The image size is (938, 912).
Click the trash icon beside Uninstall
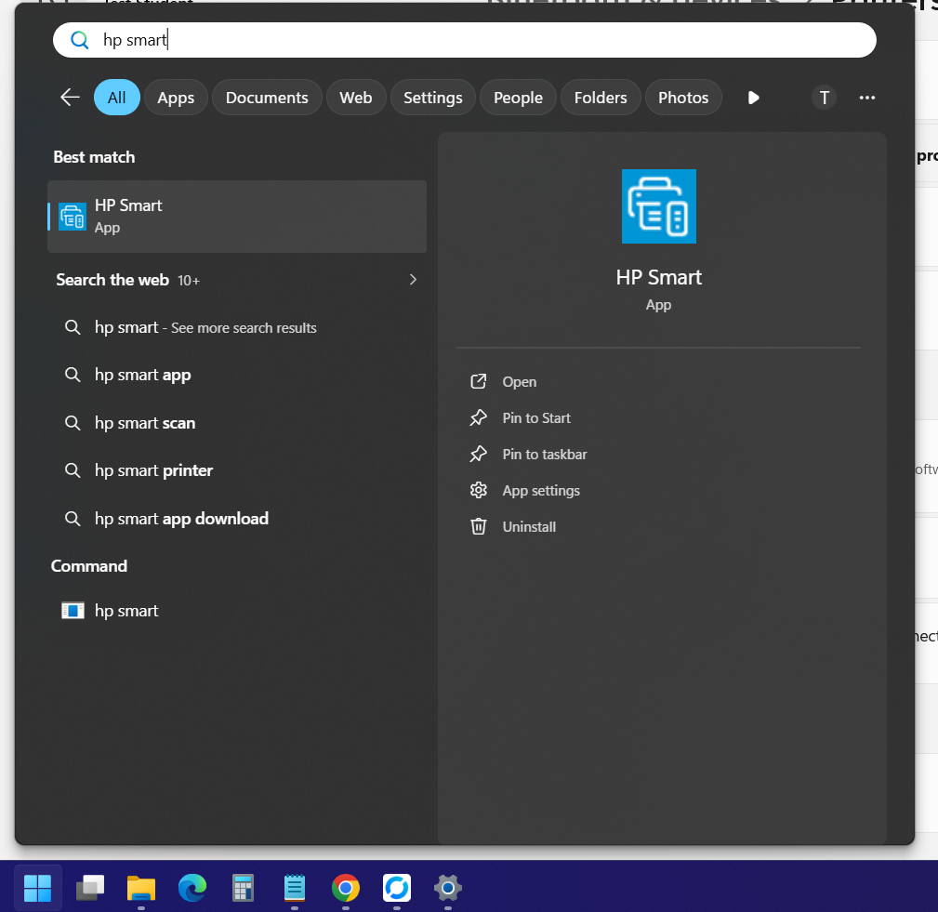[479, 526]
